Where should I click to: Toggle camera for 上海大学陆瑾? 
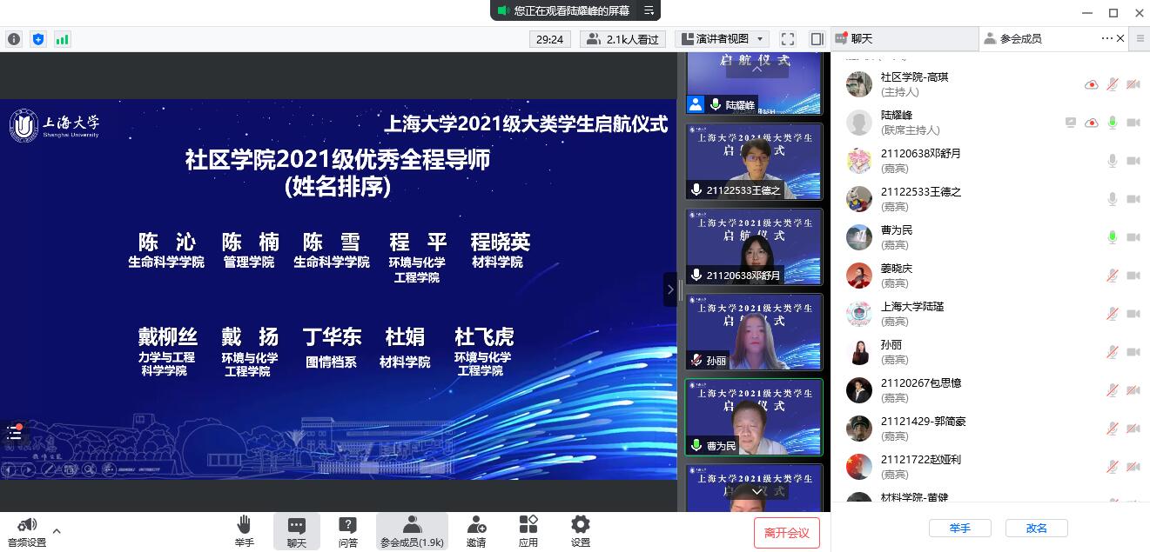point(1133,314)
